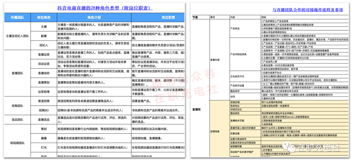Select the 直播前 stage cell
Viewport: 352px width, 163px height.
[196, 110]
